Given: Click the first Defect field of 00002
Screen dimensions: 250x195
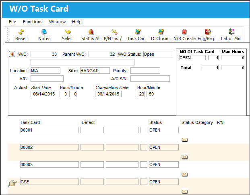Looking at the screenshot, I should click(x=92, y=147).
